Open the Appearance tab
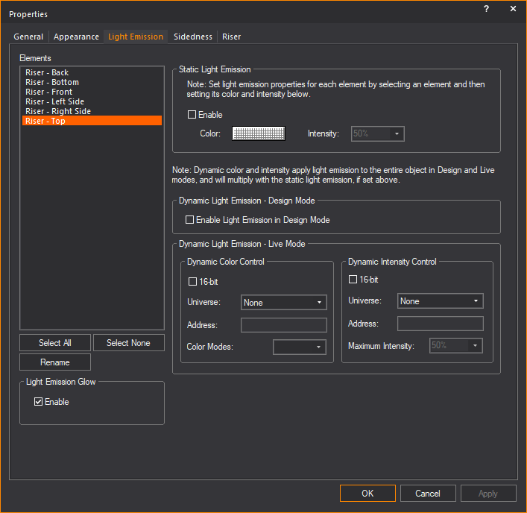The image size is (527, 513). pos(76,37)
